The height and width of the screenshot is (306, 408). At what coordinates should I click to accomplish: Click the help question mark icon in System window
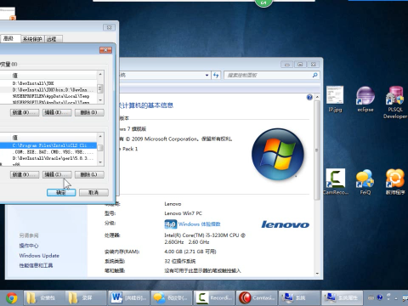point(309,98)
